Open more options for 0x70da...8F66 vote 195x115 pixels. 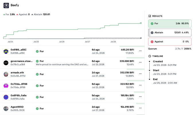[140, 85]
